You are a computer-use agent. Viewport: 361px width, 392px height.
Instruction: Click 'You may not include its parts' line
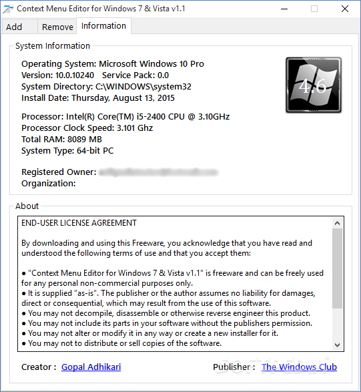coord(167,323)
